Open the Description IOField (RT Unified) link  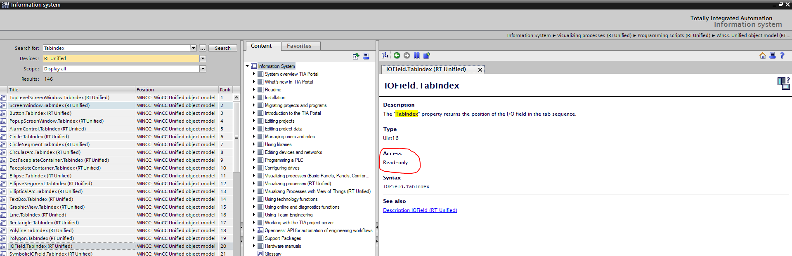[420, 210]
